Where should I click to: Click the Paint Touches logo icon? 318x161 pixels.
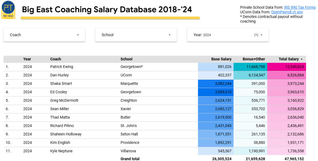tap(8, 10)
